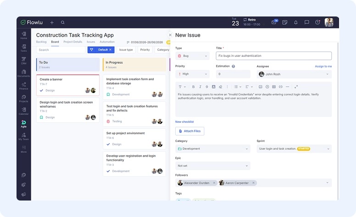Open the Set up project environment card

pos(134,139)
